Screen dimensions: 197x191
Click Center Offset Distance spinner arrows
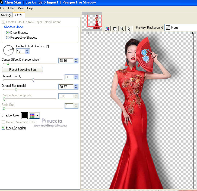[76, 61]
